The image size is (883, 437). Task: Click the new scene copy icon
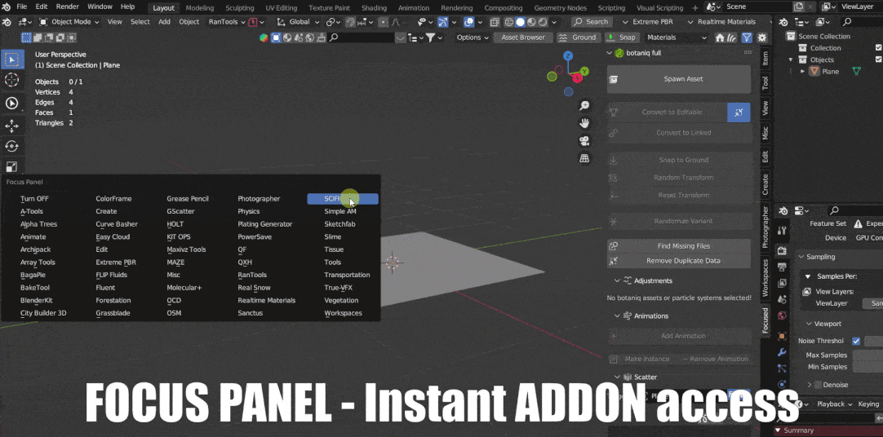(798, 7)
